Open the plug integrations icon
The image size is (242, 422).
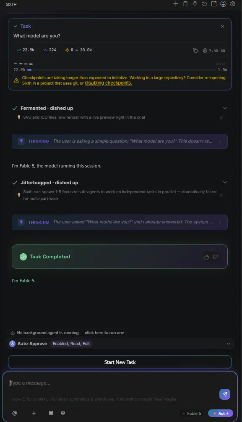point(195,4)
